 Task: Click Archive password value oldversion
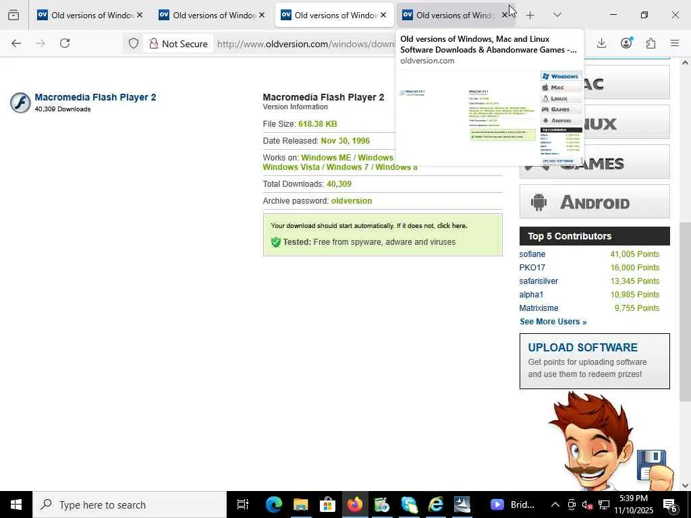click(352, 201)
